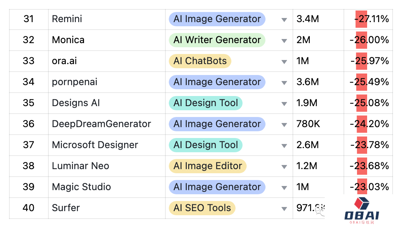The width and height of the screenshot is (402, 228).
Task: Click rank number cell "40"
Action: [29, 208]
